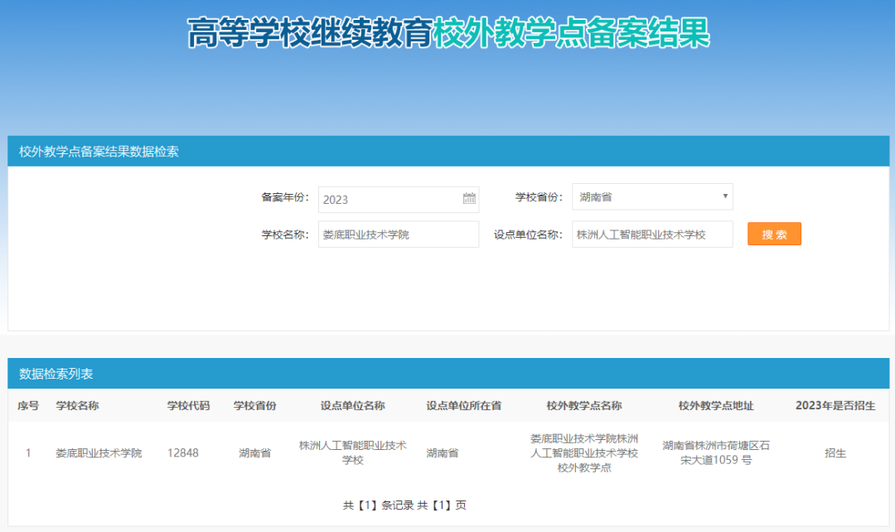The height and width of the screenshot is (532, 895).
Task: Click the 数据检索列表 panel header
Action: pyautogui.click(x=56, y=374)
